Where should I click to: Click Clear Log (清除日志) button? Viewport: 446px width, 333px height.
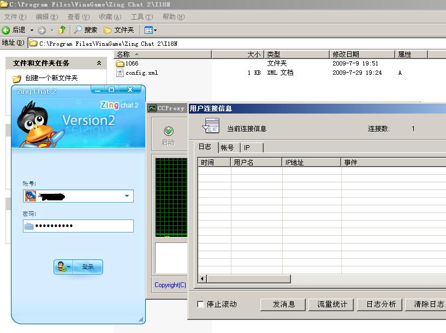click(426, 305)
